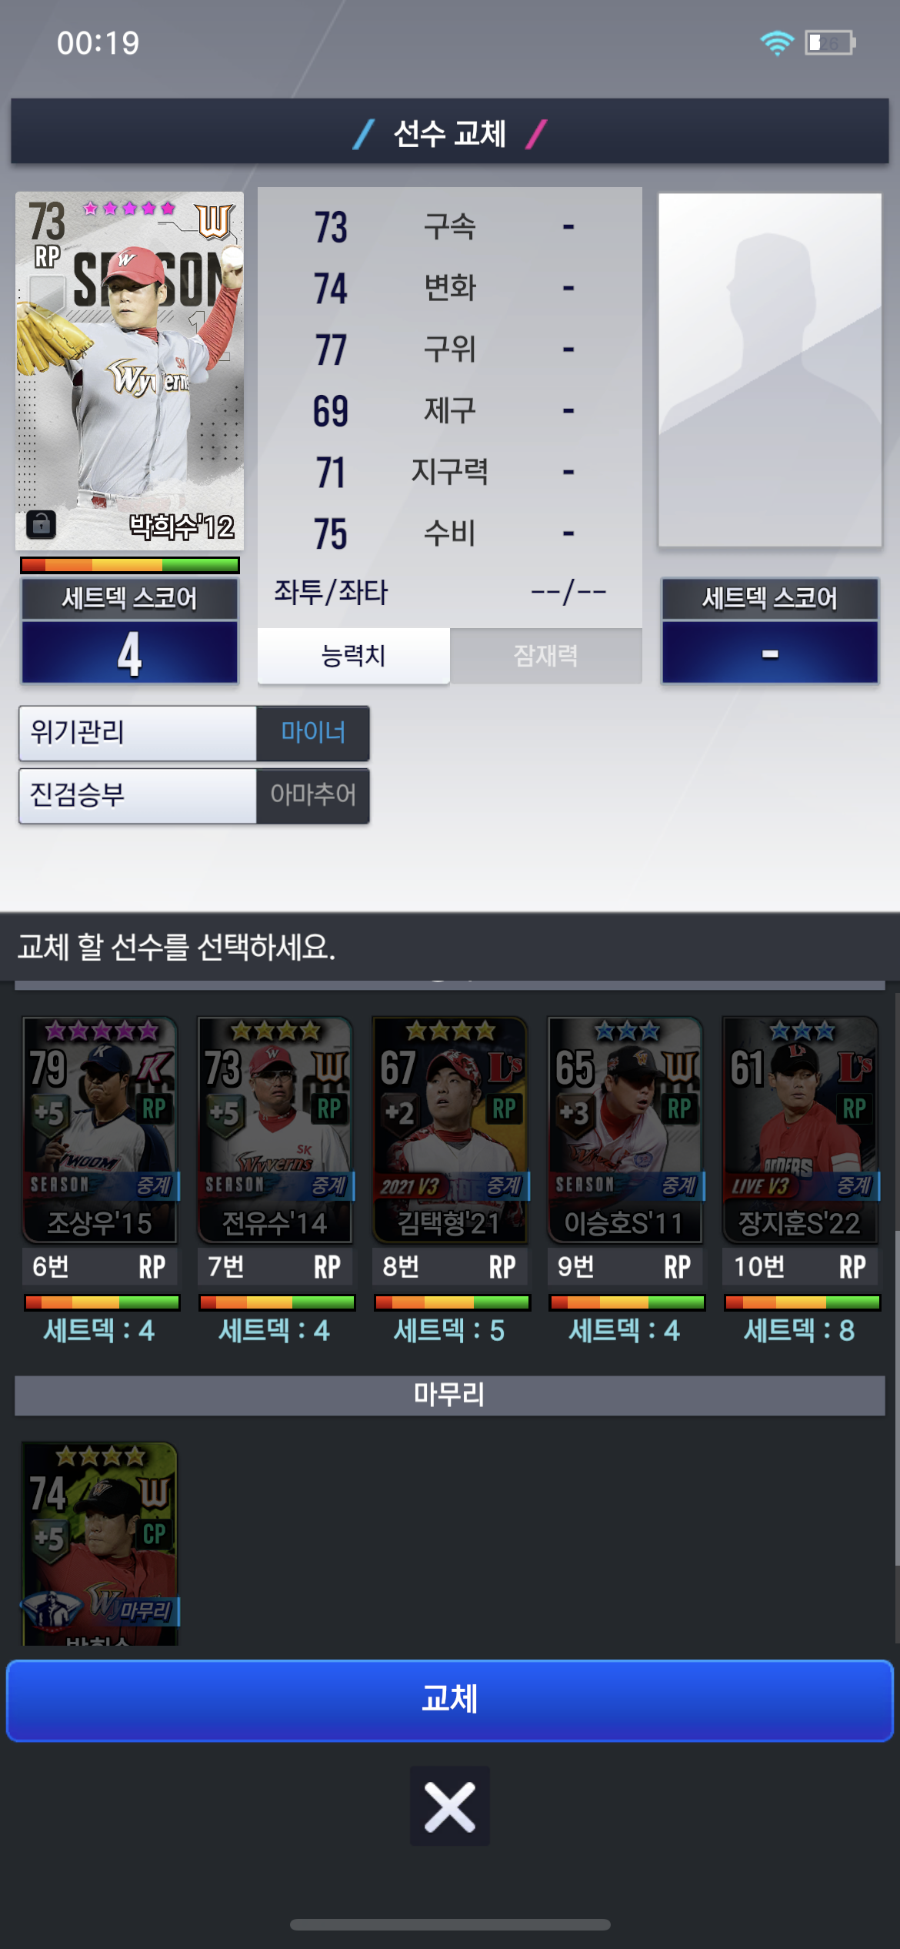Select the 장지훈S'22 player card

(x=800, y=1129)
